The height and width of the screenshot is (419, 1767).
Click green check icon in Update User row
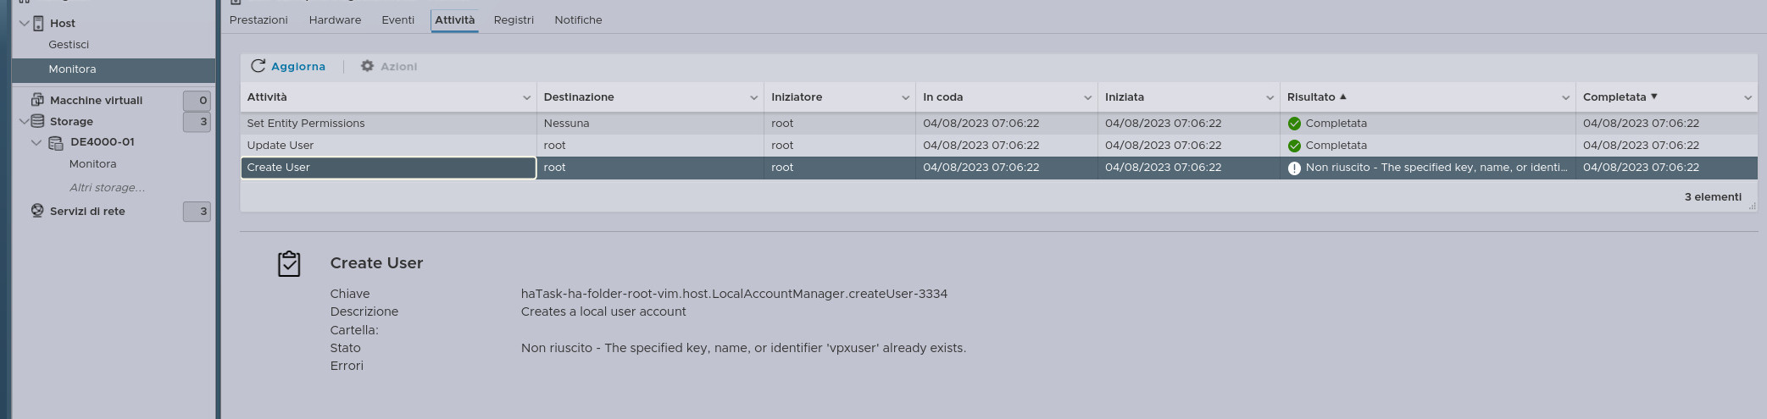tap(1294, 146)
